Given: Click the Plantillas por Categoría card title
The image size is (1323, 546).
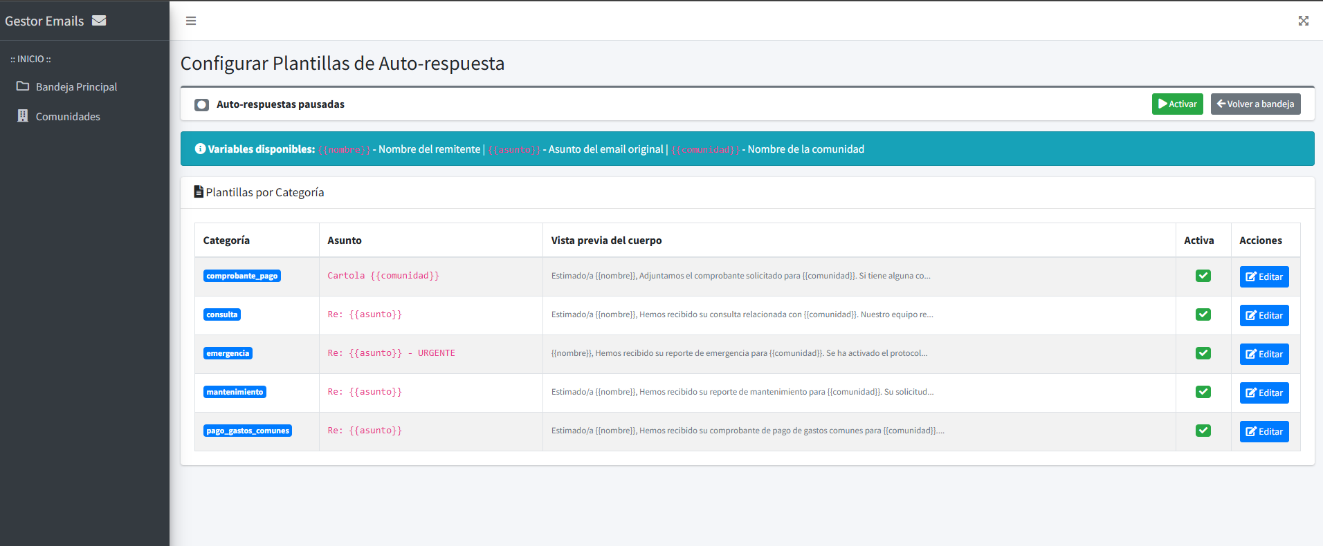Looking at the screenshot, I should tap(264, 192).
